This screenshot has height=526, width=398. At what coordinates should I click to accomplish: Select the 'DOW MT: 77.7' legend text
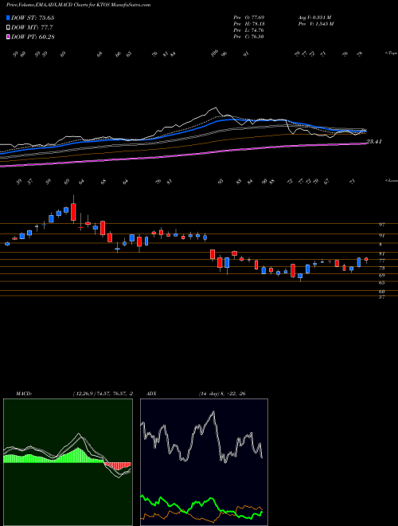[x=32, y=28]
